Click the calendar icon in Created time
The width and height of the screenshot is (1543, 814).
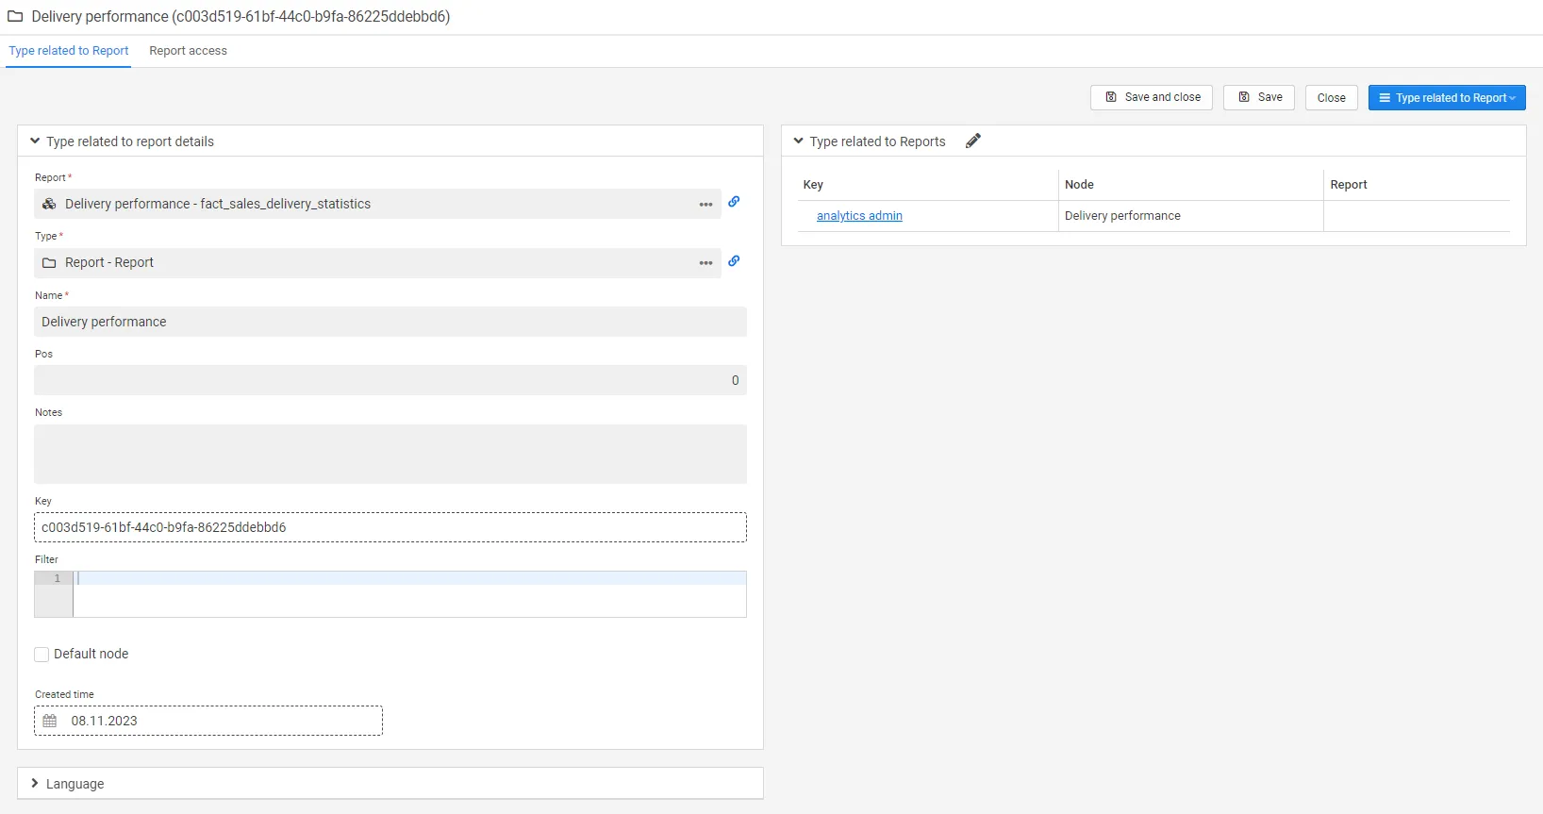point(50,721)
